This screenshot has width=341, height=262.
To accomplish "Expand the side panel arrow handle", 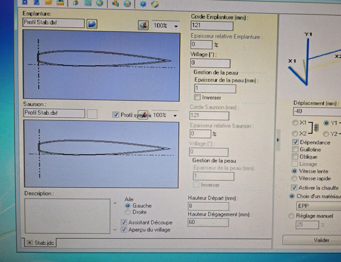I will (x=278, y=140).
